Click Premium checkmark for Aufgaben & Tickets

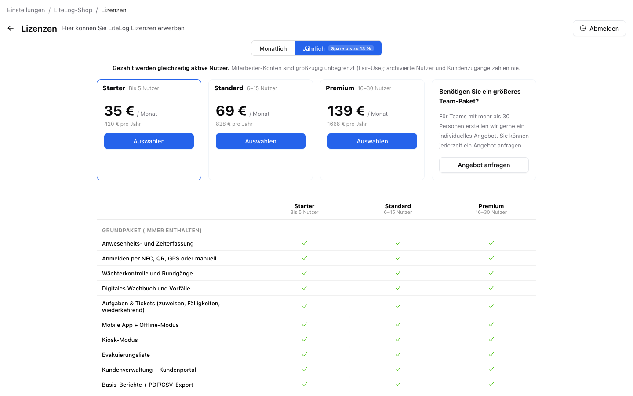point(491,306)
